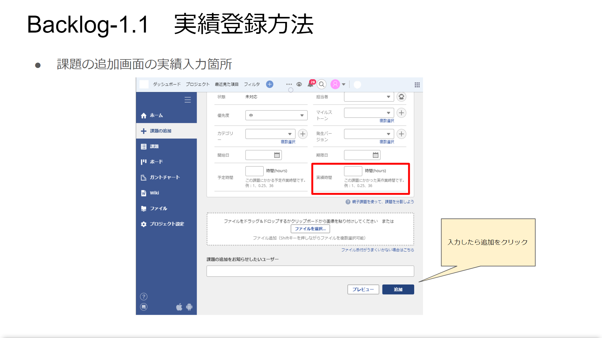The width and height of the screenshot is (602, 338).
Task: Click the プレビュー button
Action: pos(363,289)
